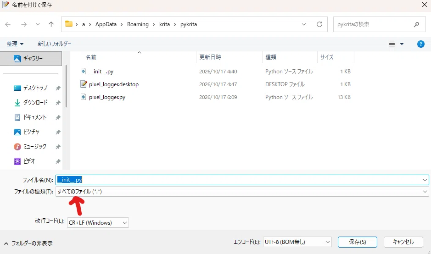Screen dimensions: 431x254
Task: Click pykrita breadcrumb segment
Action: coord(189,24)
